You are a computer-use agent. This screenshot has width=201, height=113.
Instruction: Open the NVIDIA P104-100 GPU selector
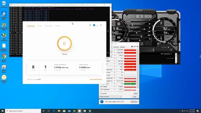click(111, 97)
